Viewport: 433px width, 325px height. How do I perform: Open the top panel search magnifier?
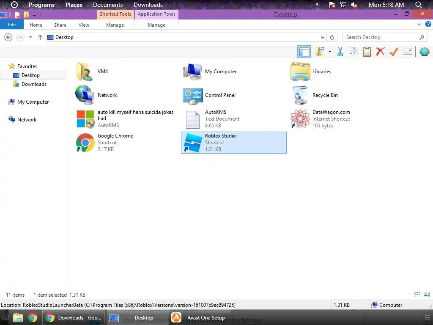(419, 5)
